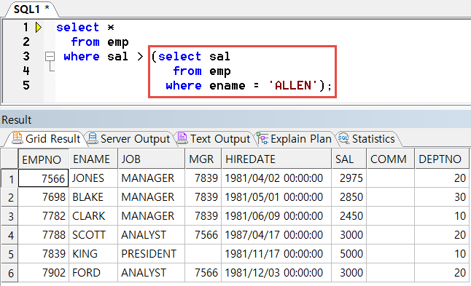471x286 pixels.
Task: Select row number 4 header
Action: [x=9, y=235]
